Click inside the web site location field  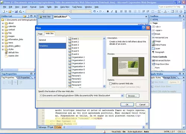pyautogui.click(x=80, y=96)
